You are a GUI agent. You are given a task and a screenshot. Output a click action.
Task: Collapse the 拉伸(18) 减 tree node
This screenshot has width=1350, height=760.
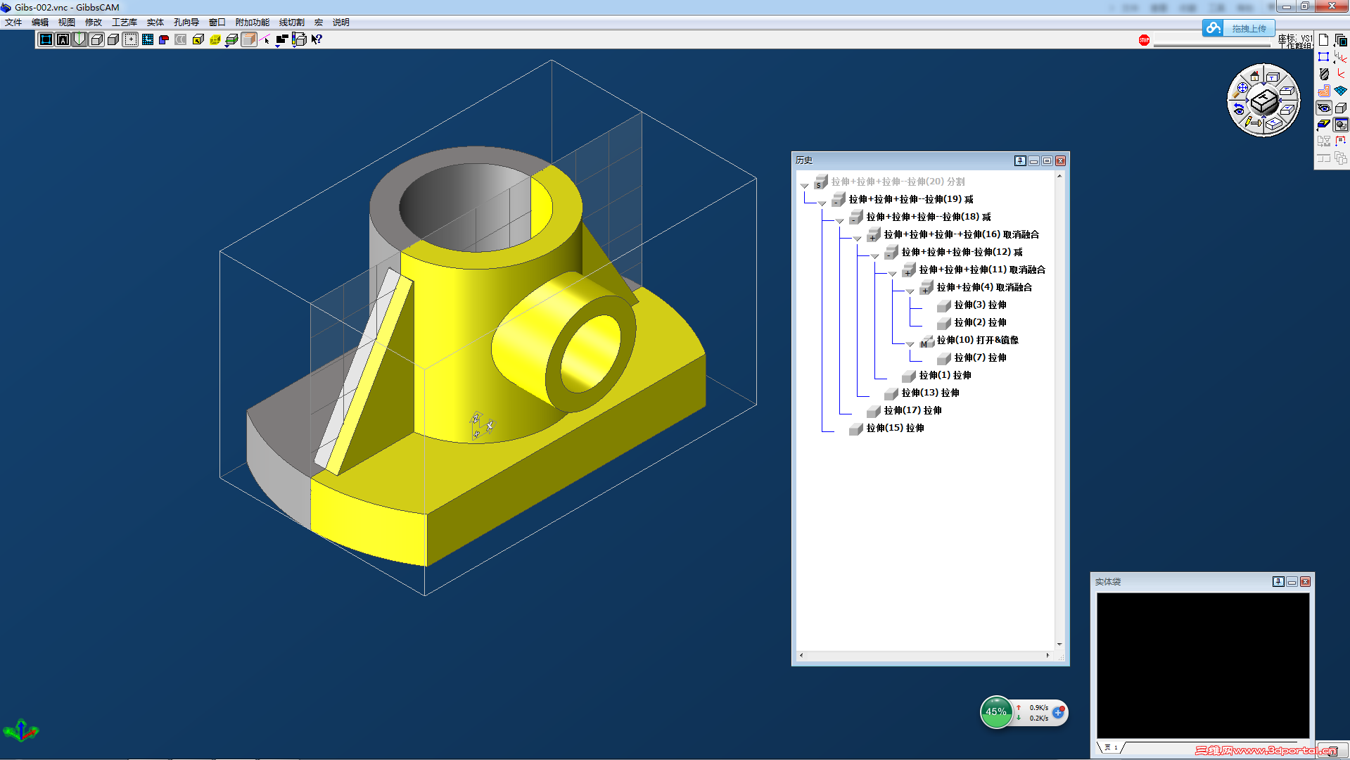tap(839, 221)
